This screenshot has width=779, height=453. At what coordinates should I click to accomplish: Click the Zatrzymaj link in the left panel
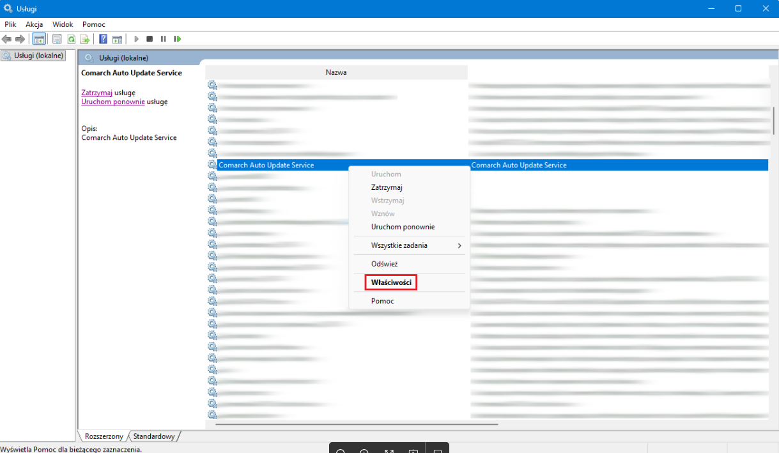[x=96, y=93]
